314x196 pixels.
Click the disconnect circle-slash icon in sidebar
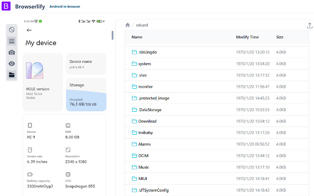click(12, 30)
